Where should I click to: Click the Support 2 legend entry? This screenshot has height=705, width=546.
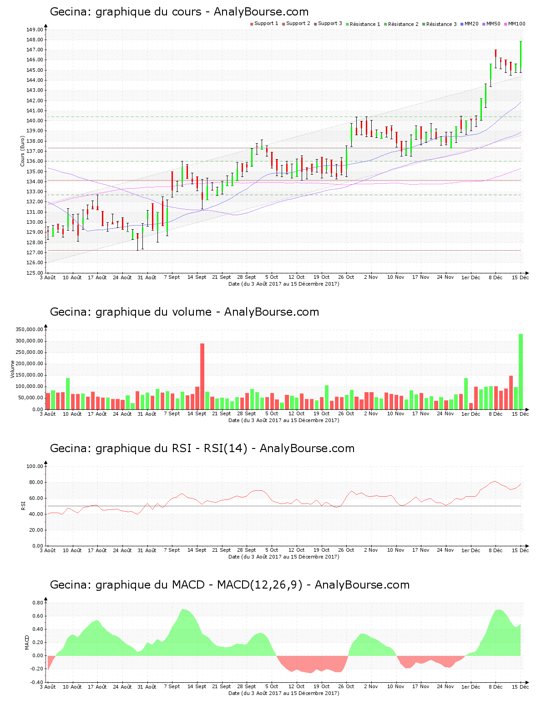click(x=296, y=24)
